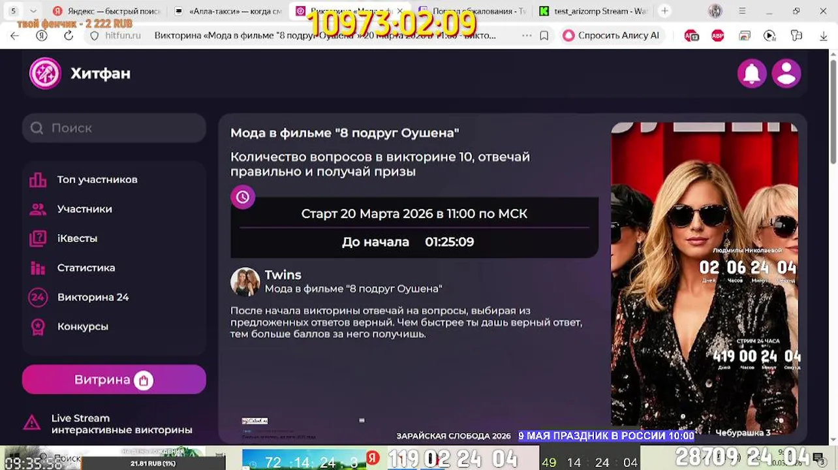Click the quiz start date text
Screen dimensions: 838x470
click(x=414, y=213)
